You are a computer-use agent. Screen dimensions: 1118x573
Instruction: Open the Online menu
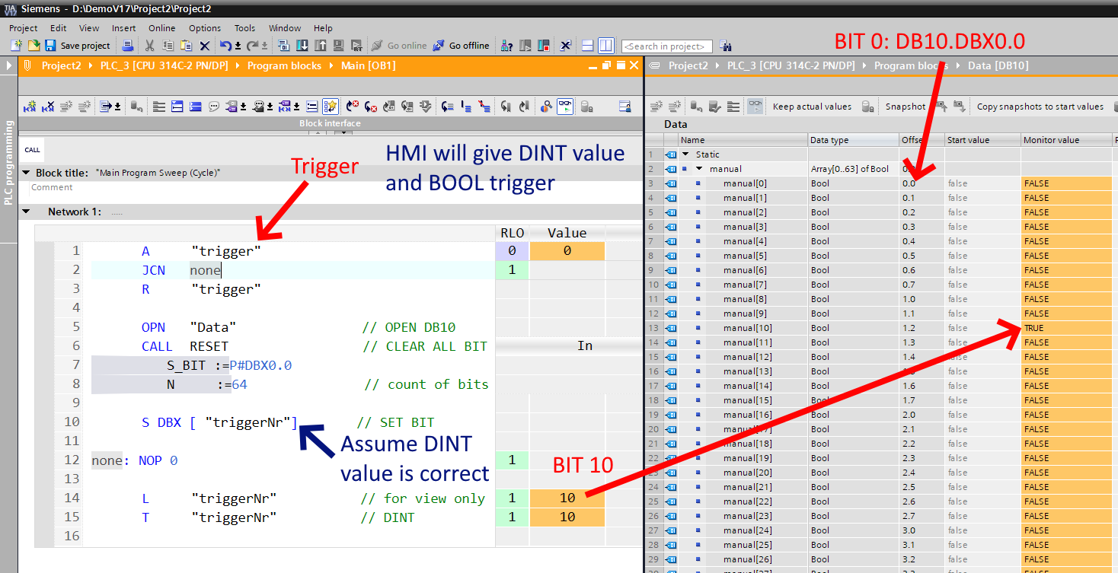161,28
